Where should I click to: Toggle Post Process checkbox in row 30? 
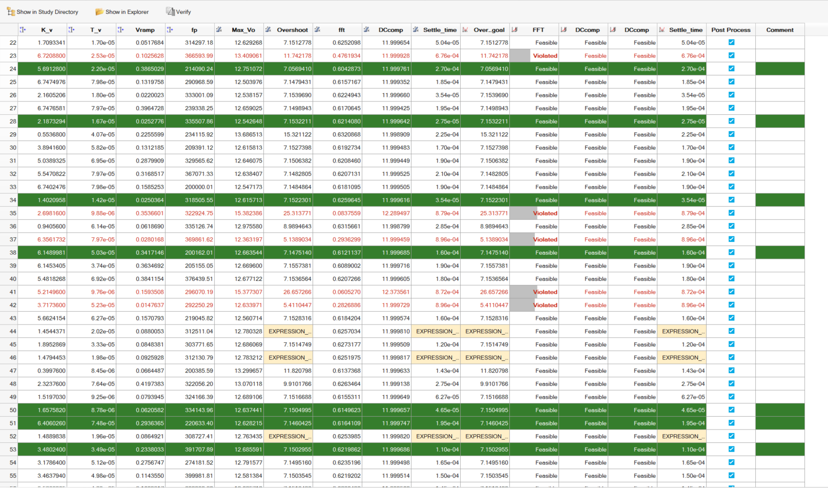click(x=731, y=148)
